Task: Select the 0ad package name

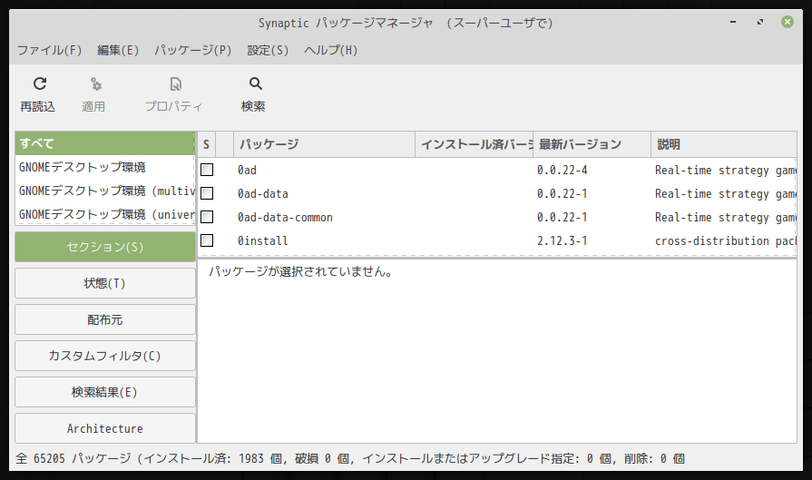Action: coord(247,170)
